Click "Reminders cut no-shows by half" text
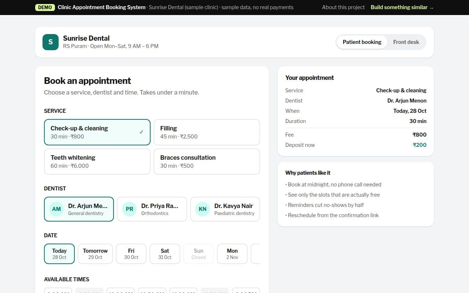This screenshot has width=469, height=293. tap(325, 205)
